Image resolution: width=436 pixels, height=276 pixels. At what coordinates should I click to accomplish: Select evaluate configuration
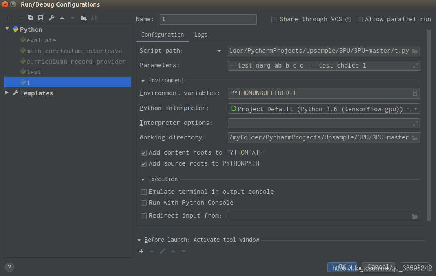click(67, 40)
